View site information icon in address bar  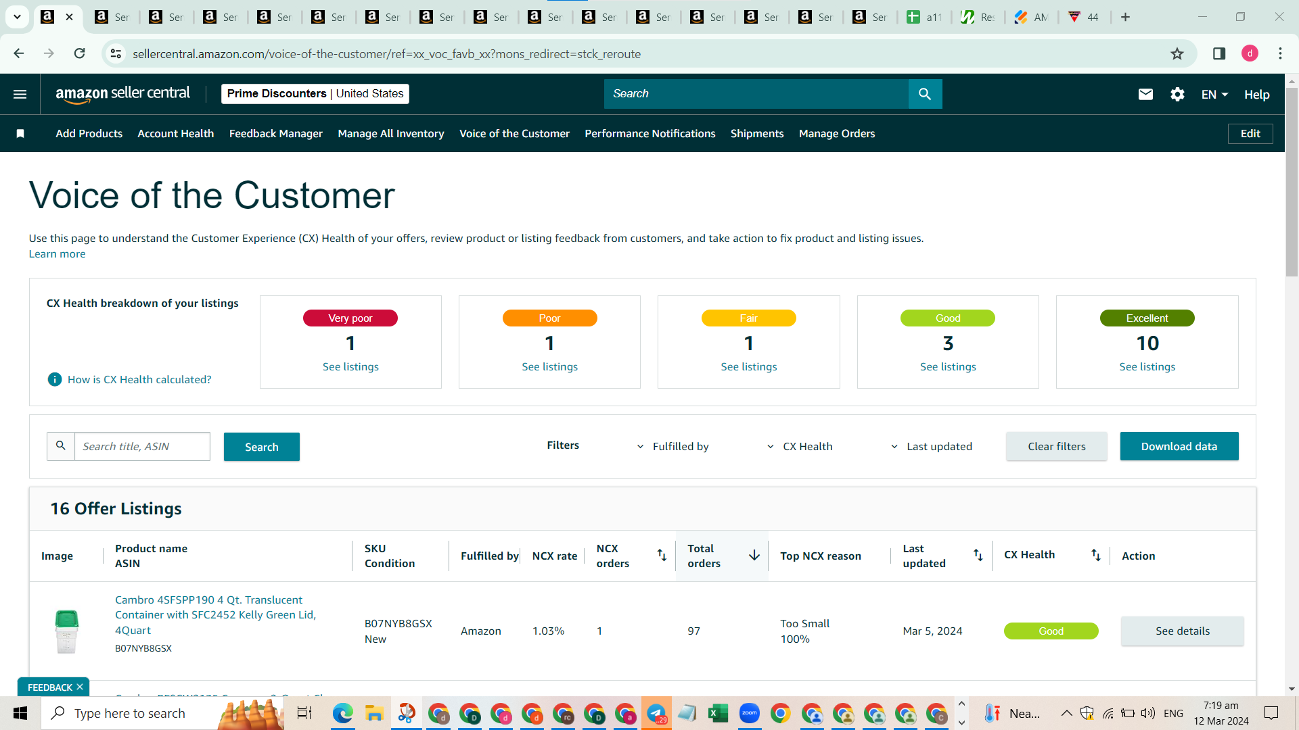116,53
